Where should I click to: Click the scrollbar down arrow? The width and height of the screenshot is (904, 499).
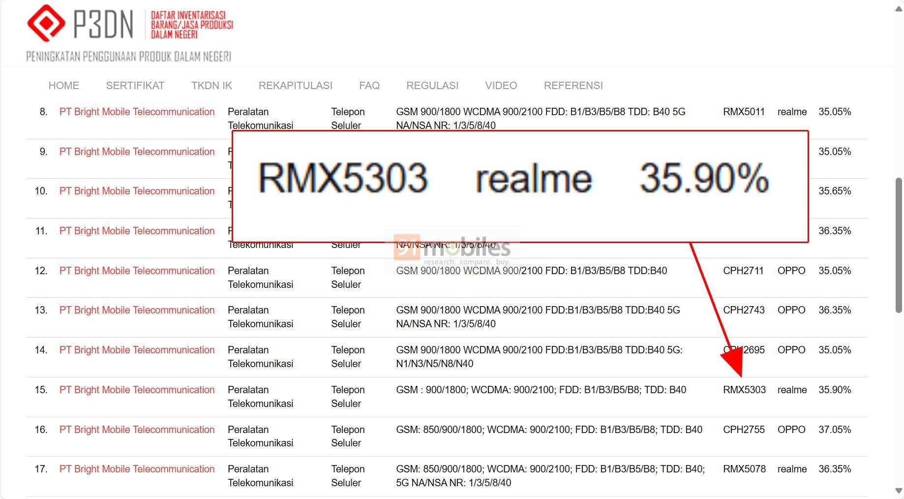[x=899, y=491]
